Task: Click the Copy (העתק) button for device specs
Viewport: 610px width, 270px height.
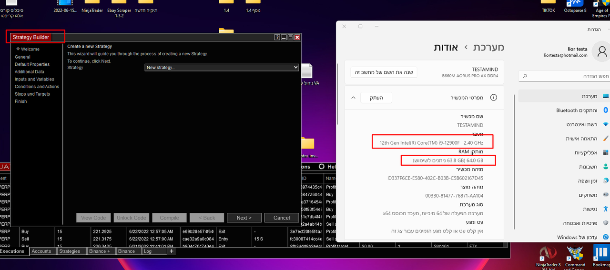Action: point(376,97)
